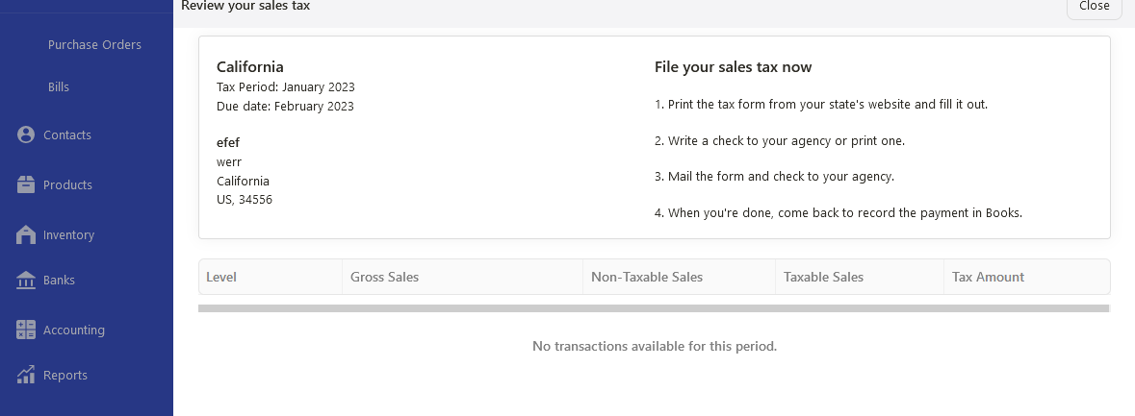Click the Banks building icon
This screenshot has height=416, width=1135.
25,281
